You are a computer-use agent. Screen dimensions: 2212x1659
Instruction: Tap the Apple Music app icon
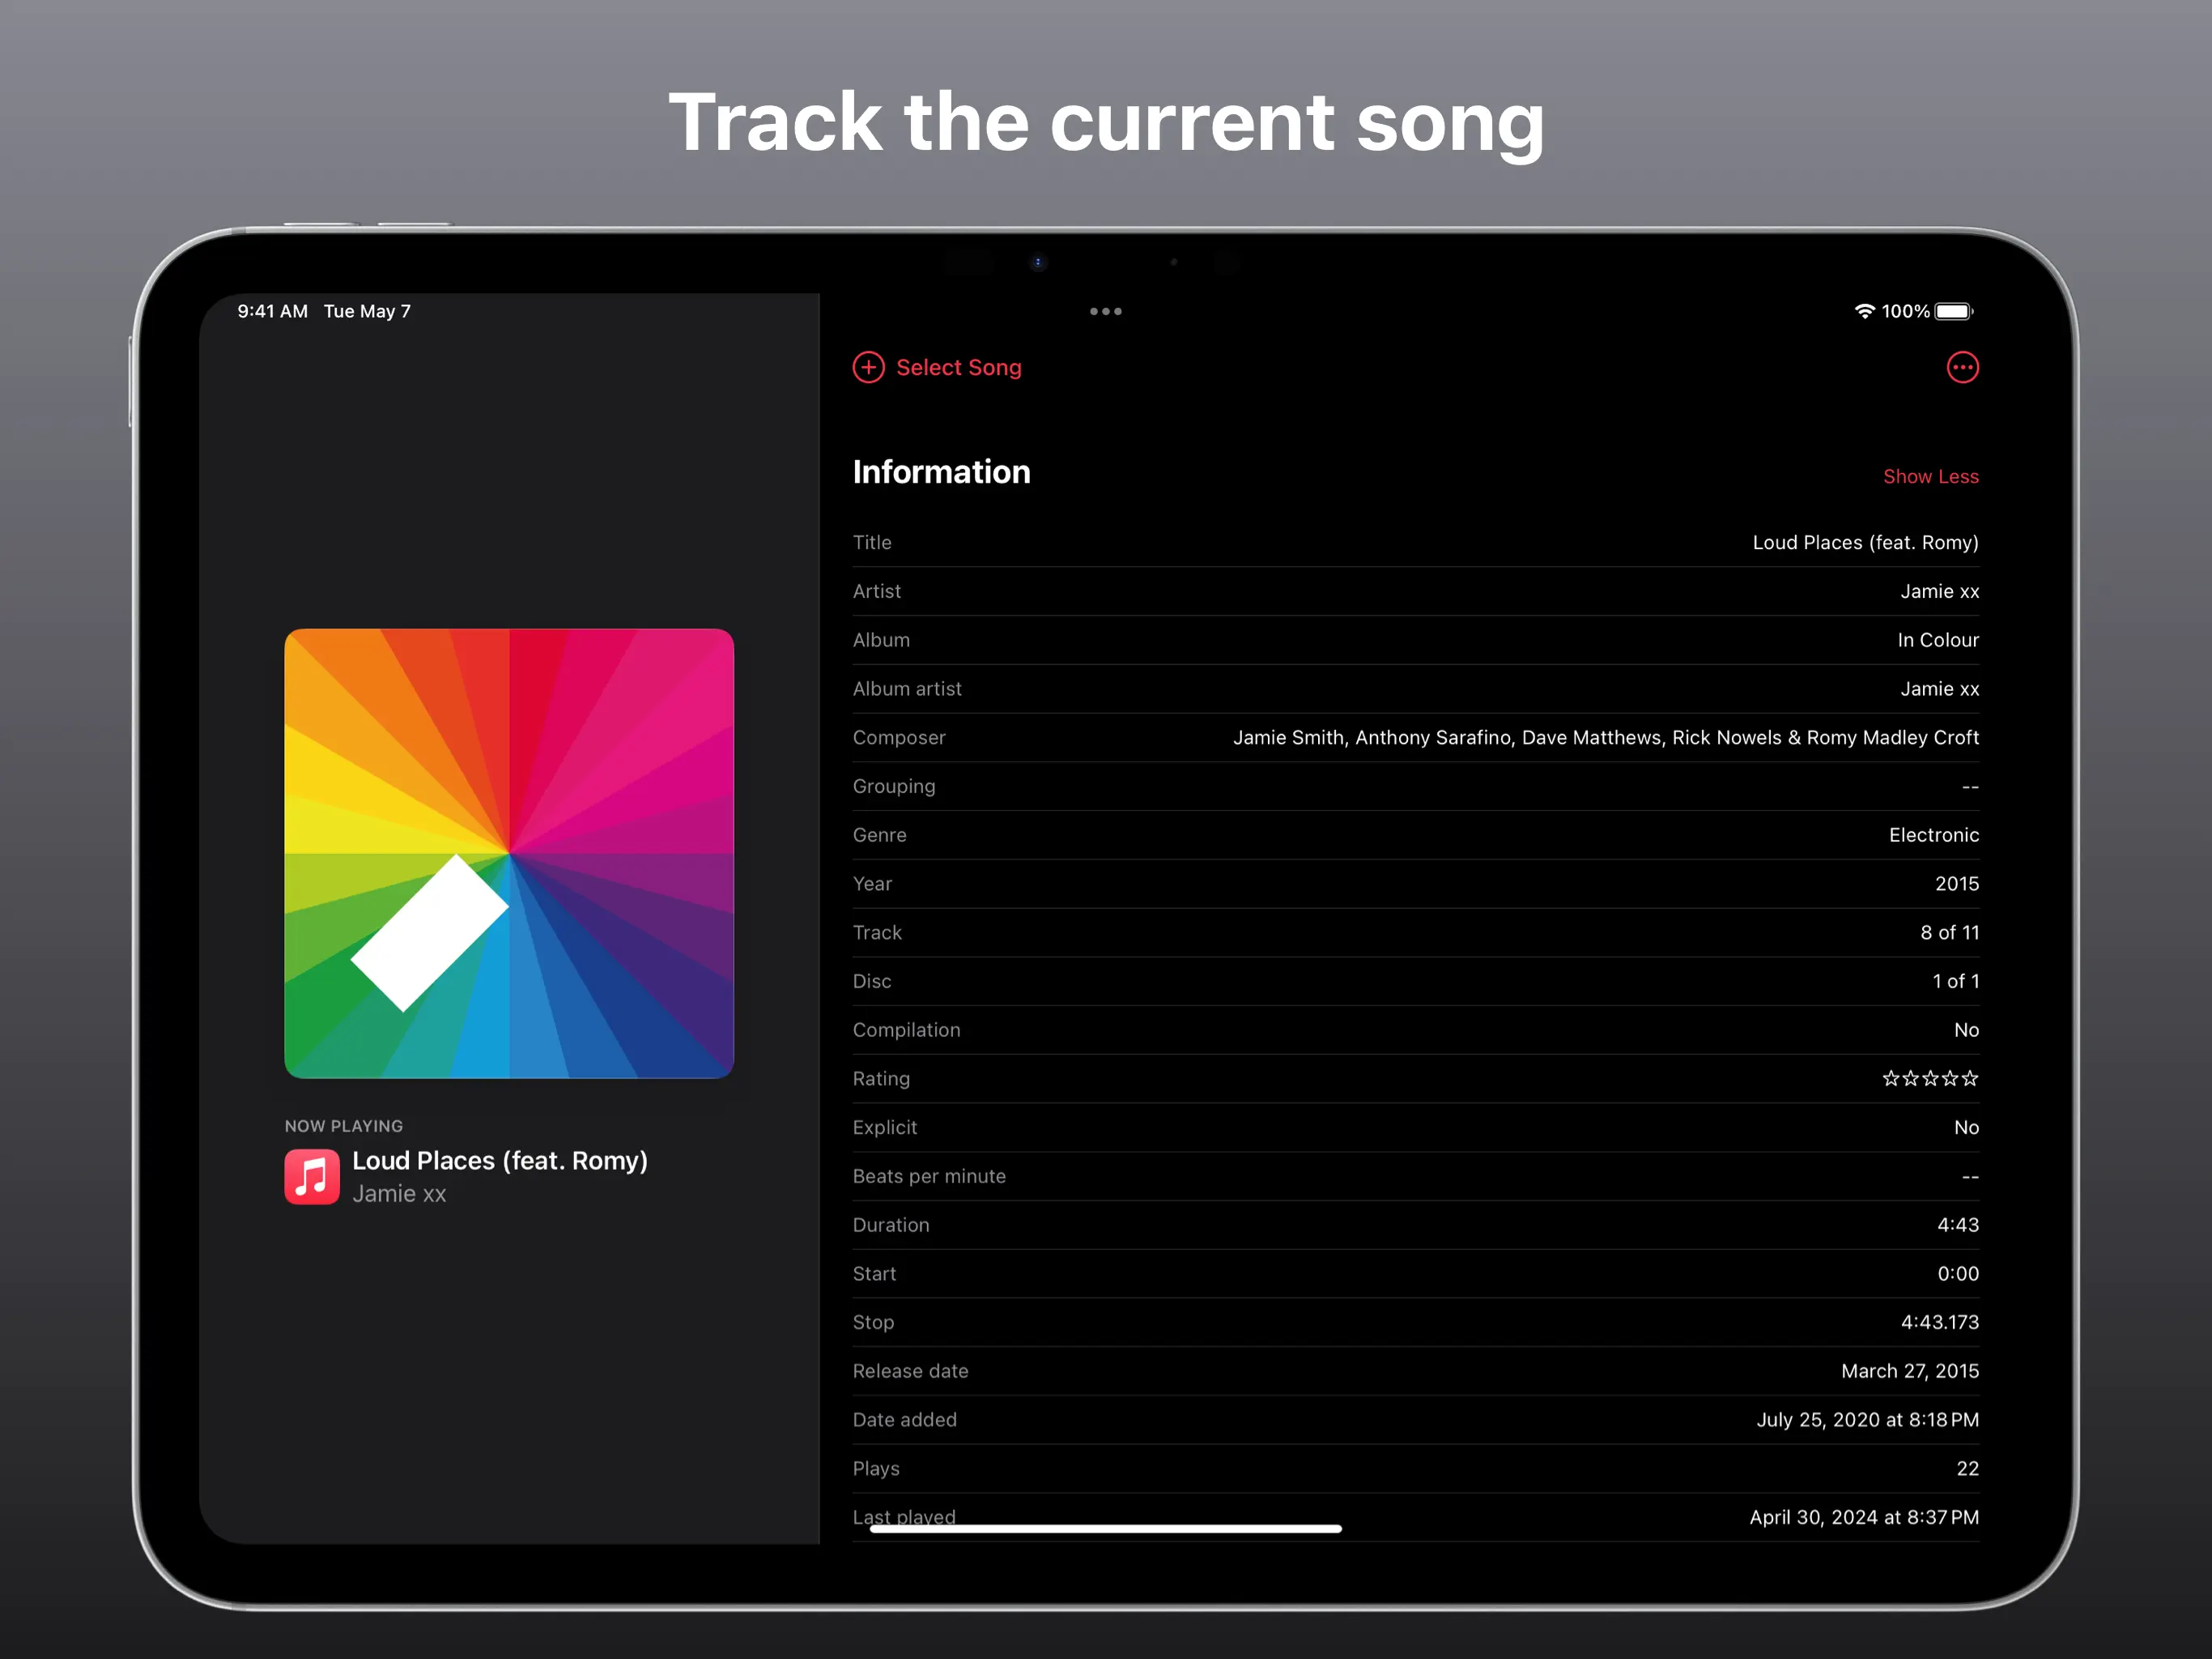click(x=312, y=1177)
